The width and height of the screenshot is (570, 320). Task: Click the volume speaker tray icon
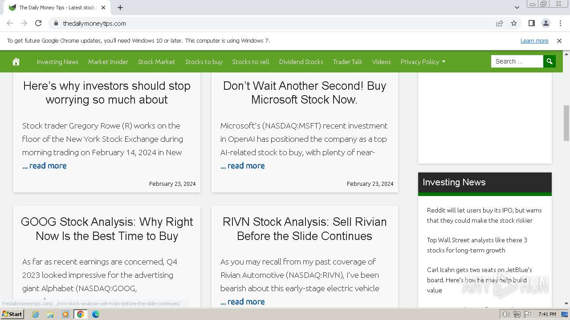pos(506,314)
